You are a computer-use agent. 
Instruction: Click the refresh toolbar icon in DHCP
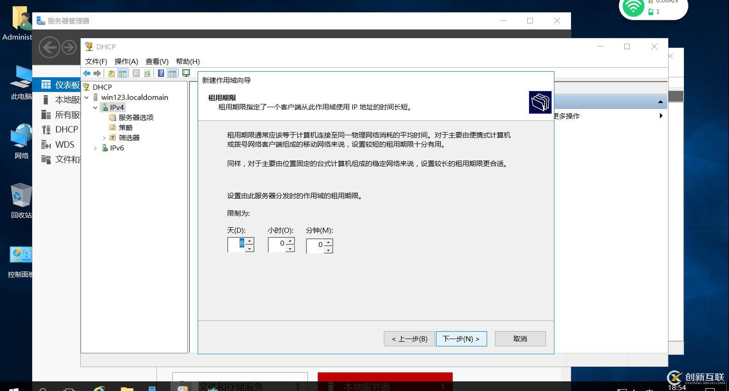(147, 73)
